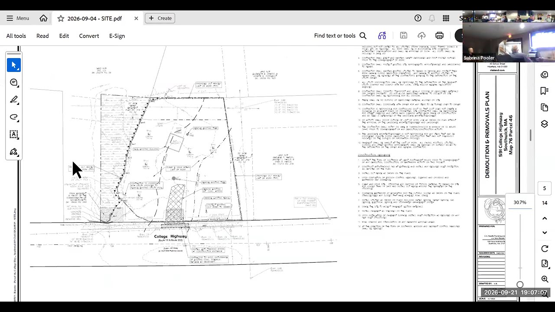The image size is (555, 312).
Task: Open the Convert tools
Action: pos(89,36)
